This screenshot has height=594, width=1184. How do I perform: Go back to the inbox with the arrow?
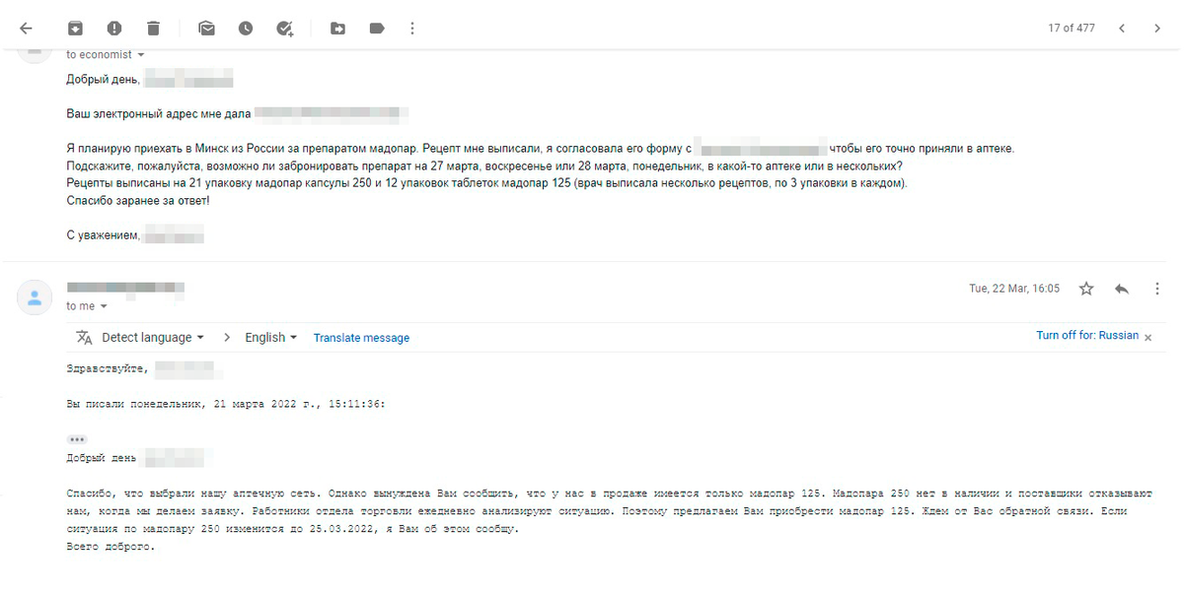coord(26,29)
